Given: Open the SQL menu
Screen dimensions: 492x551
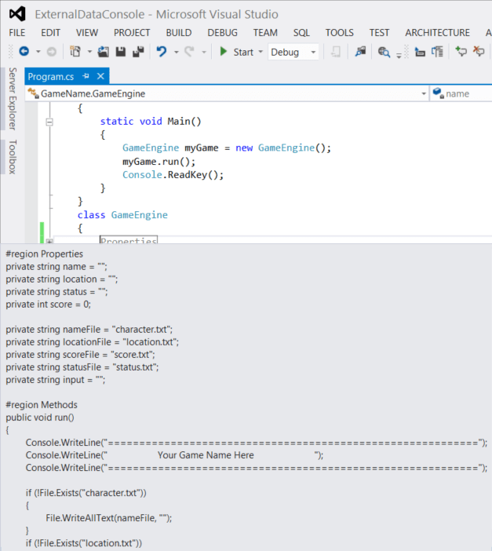Looking at the screenshot, I should coord(301,33).
